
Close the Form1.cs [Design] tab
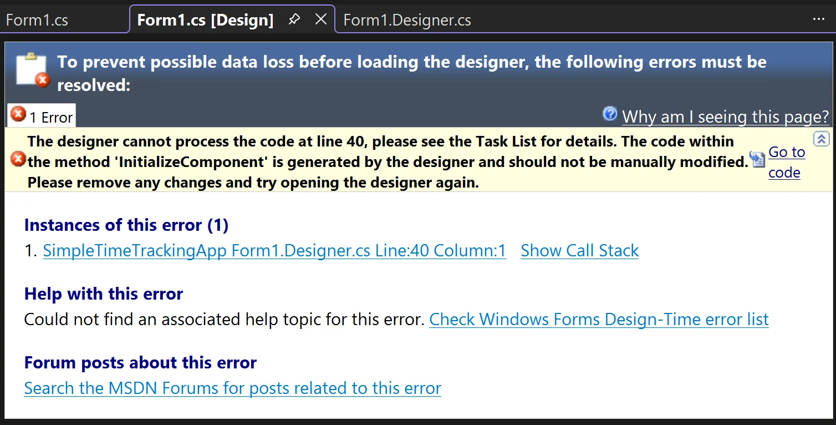(x=321, y=18)
